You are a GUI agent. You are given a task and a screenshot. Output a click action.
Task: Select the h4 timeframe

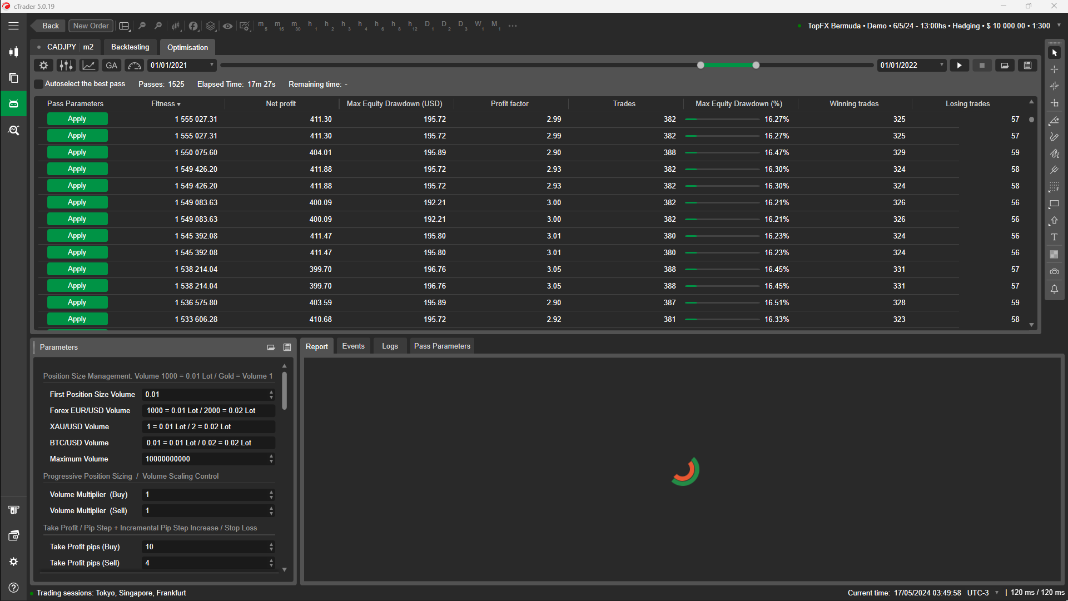(x=362, y=26)
